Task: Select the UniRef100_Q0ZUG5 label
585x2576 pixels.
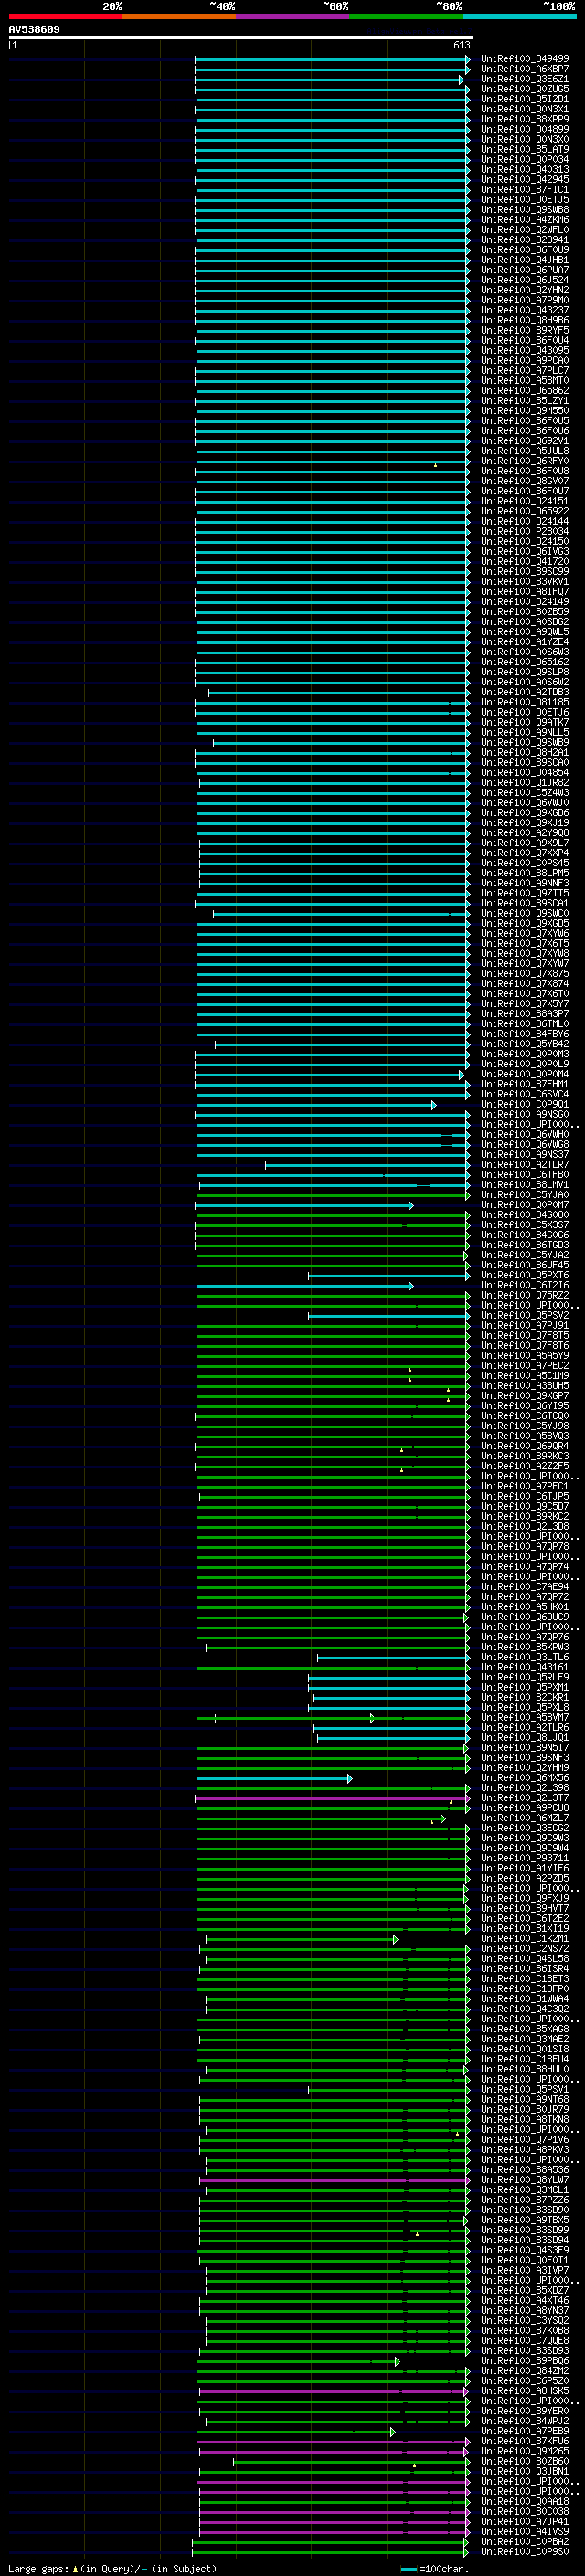Action: point(525,89)
